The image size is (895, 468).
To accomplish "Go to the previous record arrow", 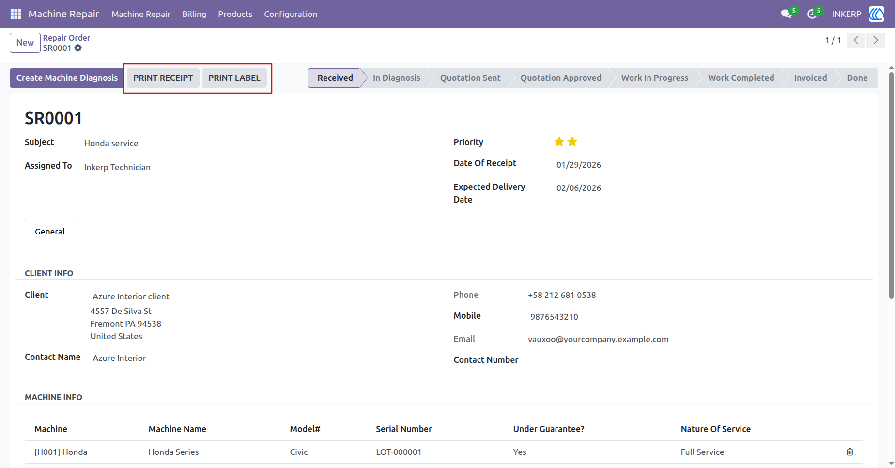I will coord(856,40).
